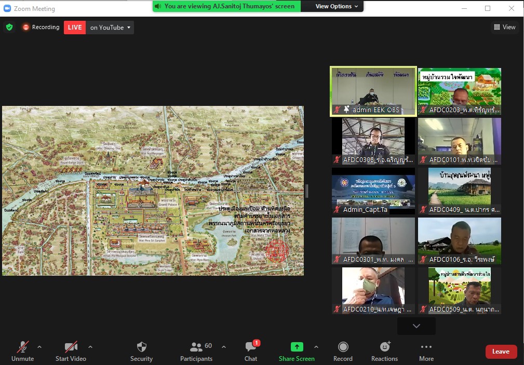Select AFDC0101 participant video tile

[460, 141]
